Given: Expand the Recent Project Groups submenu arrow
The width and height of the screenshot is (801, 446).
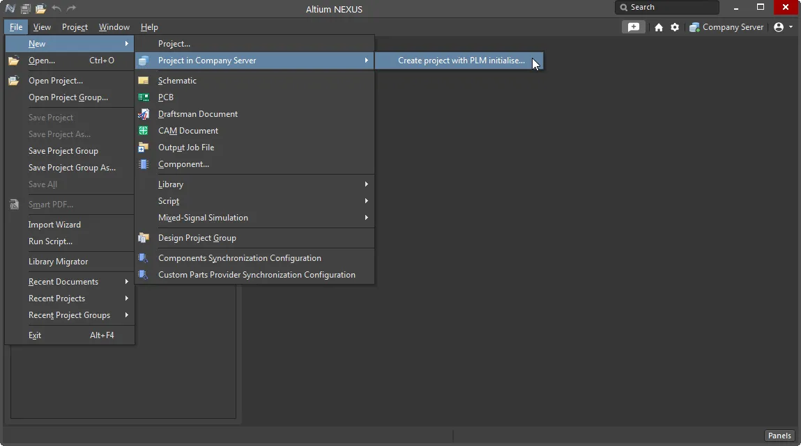Looking at the screenshot, I should coord(126,315).
